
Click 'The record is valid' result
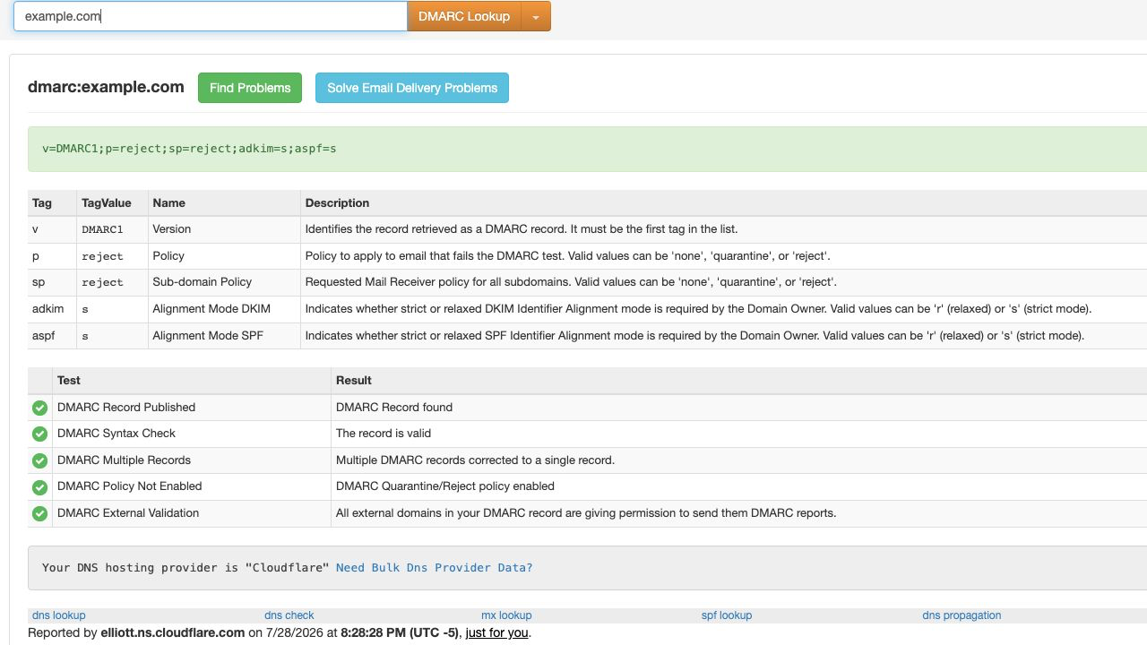384,434
